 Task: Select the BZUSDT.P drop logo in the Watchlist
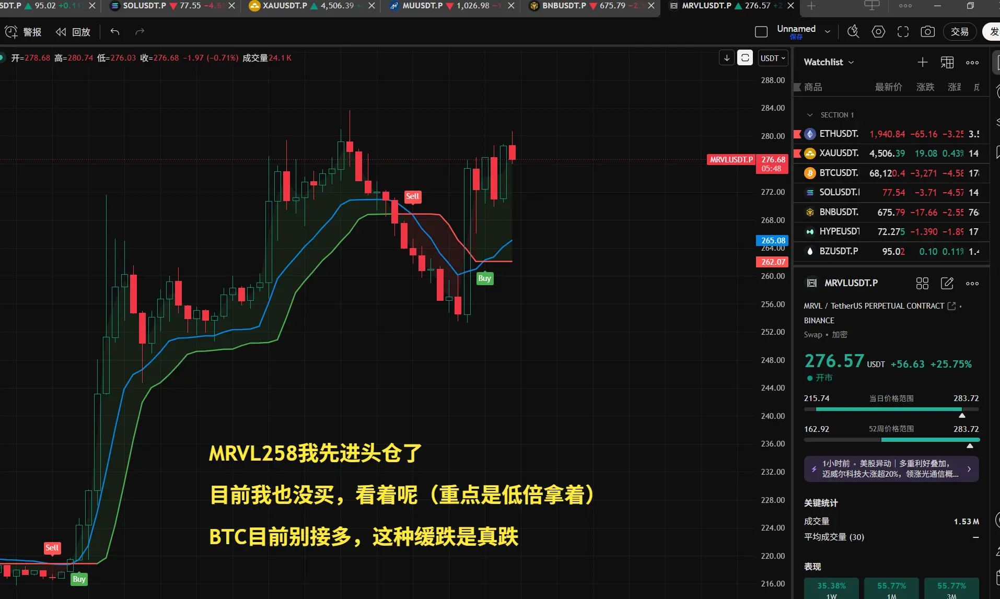810,252
